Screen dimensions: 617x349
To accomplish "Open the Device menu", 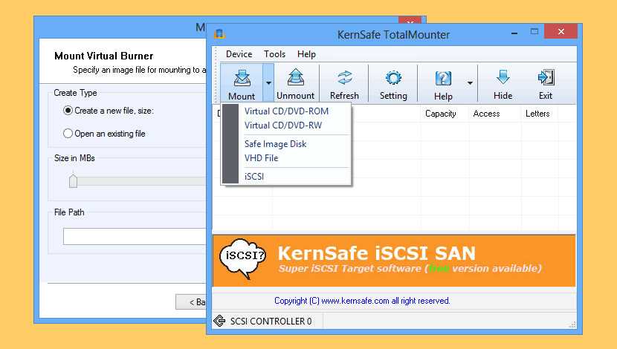I will click(x=239, y=54).
